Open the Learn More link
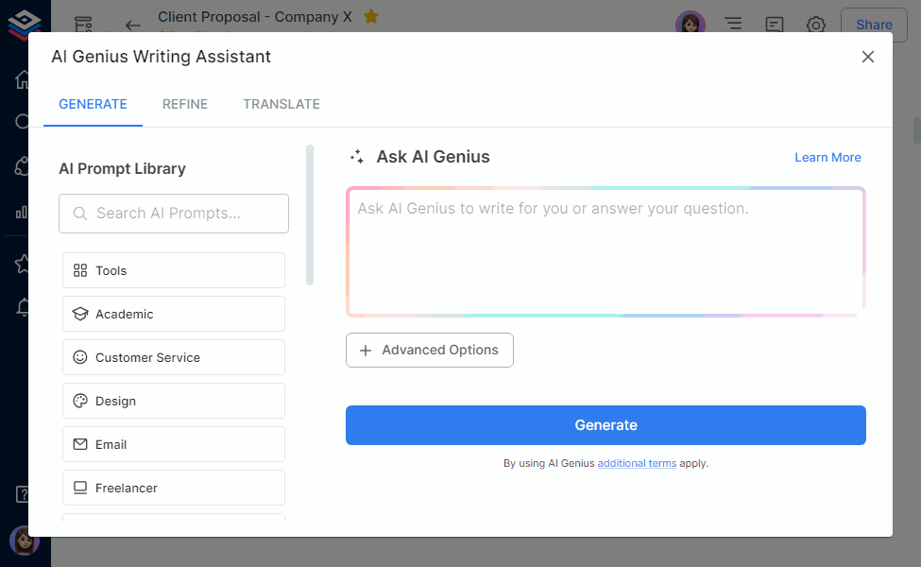The height and width of the screenshot is (567, 921). 827,157
